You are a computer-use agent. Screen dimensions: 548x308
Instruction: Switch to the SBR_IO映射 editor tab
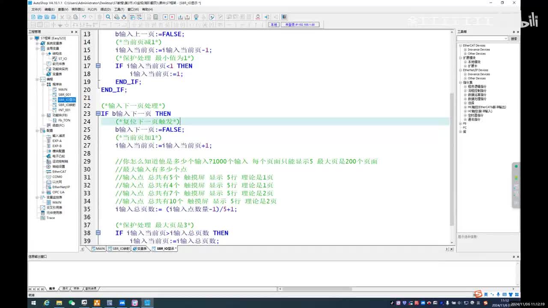[119, 249]
